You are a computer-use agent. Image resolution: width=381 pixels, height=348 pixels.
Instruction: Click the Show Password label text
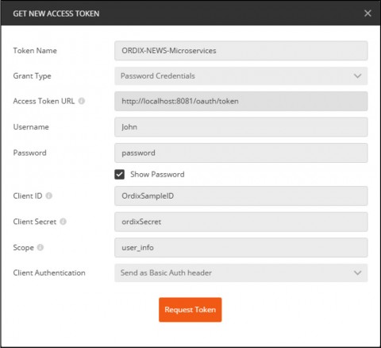[157, 174]
